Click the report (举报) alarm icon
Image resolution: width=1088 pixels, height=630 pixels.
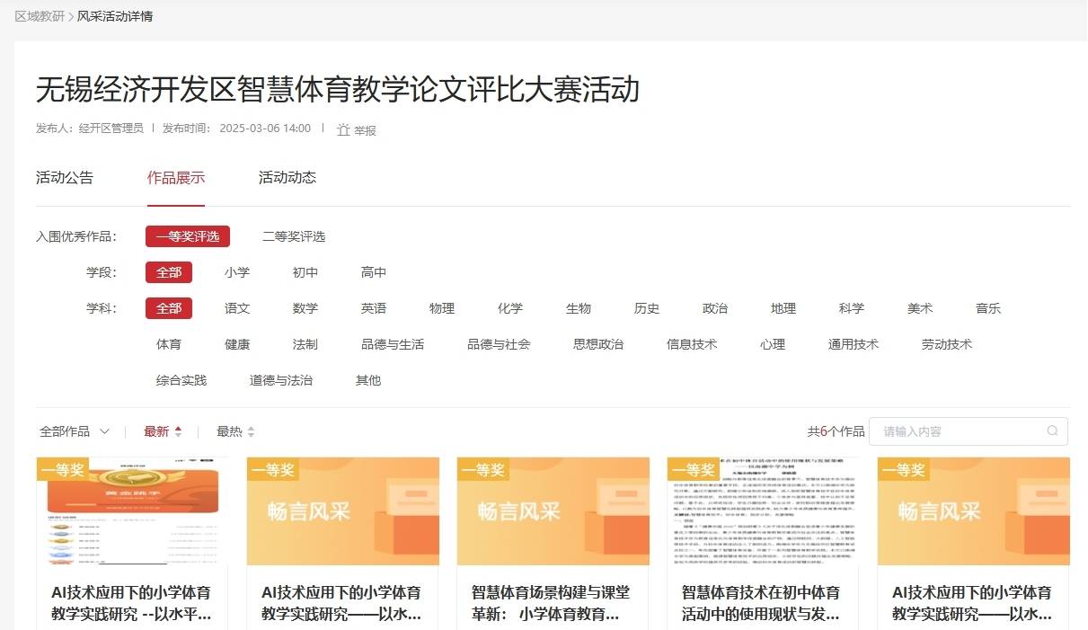(343, 130)
